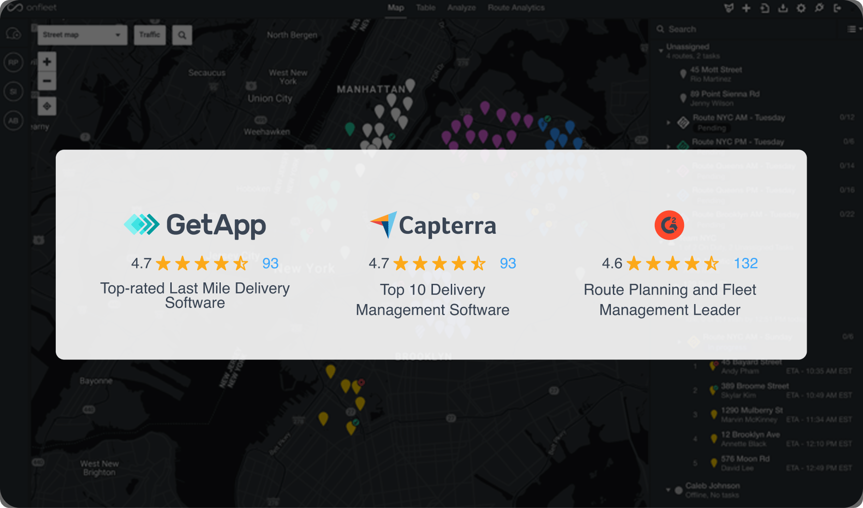Zoom in on the map
Viewport: 863px width, 508px height.
click(47, 62)
